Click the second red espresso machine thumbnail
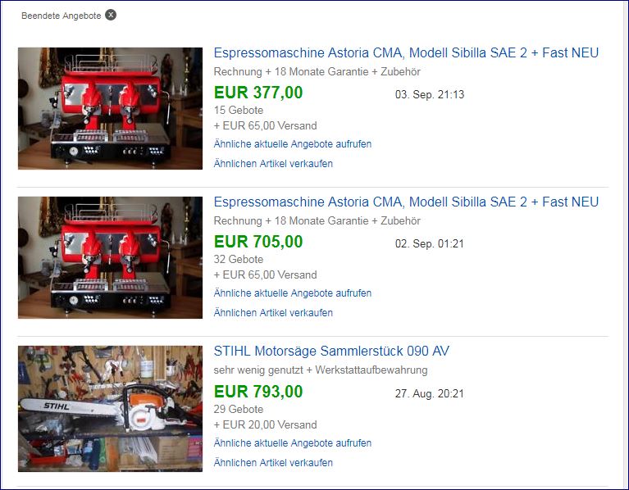 click(x=111, y=257)
